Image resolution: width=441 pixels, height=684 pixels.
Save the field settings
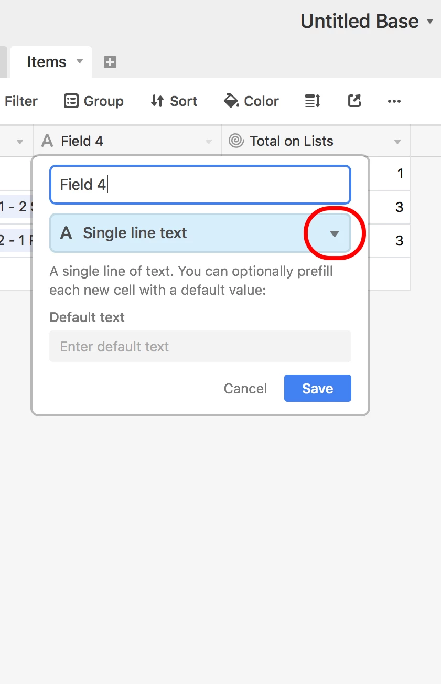pos(318,388)
